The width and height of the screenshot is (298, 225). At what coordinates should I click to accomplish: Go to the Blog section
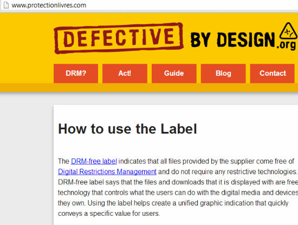pyautogui.click(x=223, y=74)
